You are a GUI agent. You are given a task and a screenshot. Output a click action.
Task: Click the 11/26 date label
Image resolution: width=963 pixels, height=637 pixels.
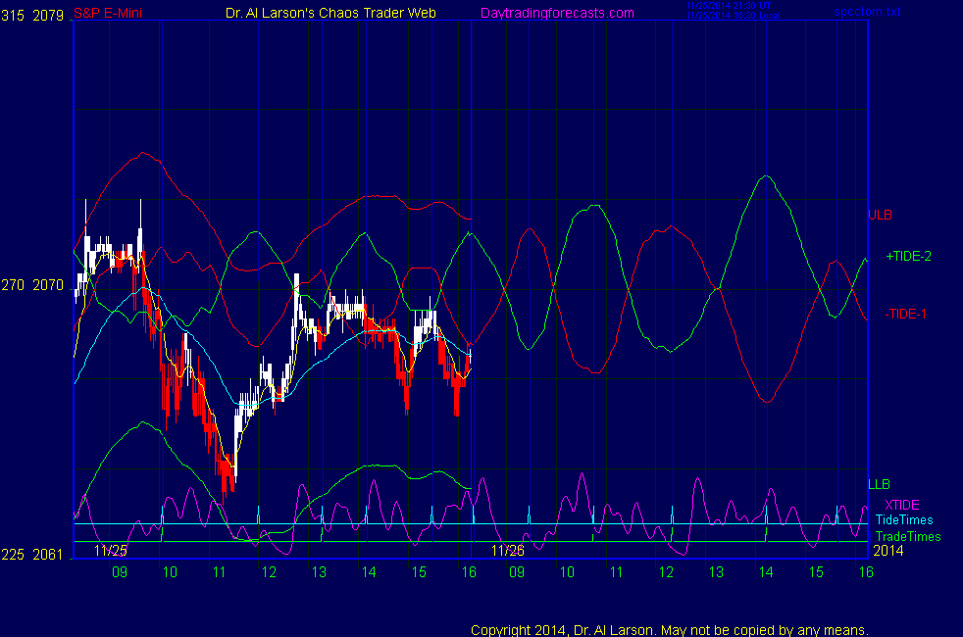[x=508, y=551]
